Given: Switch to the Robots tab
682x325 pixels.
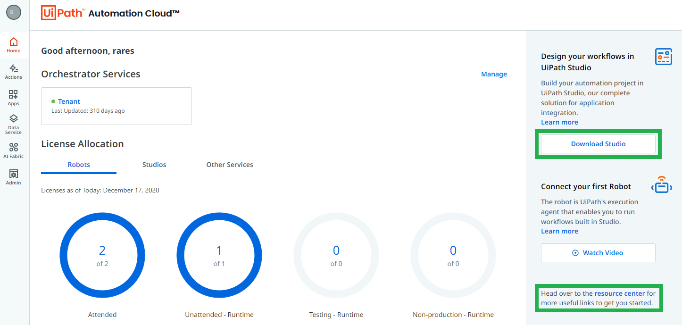Looking at the screenshot, I should pos(79,165).
